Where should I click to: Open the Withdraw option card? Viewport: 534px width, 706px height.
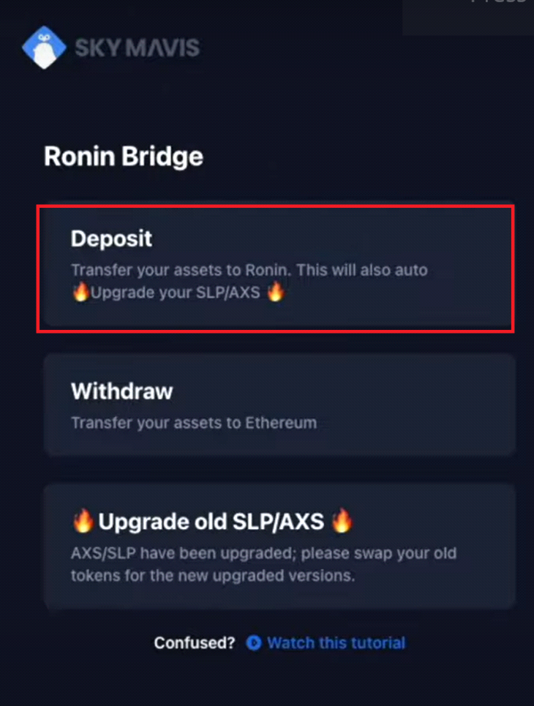pos(279,405)
